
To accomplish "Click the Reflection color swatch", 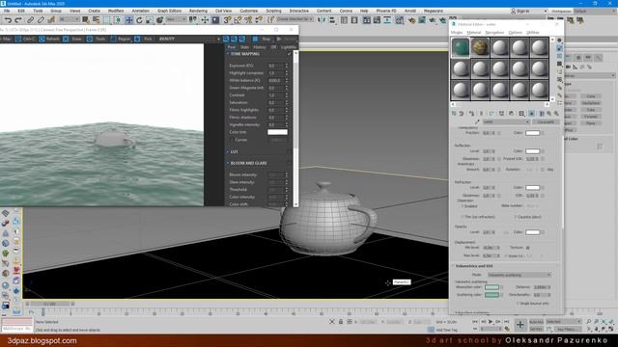I will (532, 151).
